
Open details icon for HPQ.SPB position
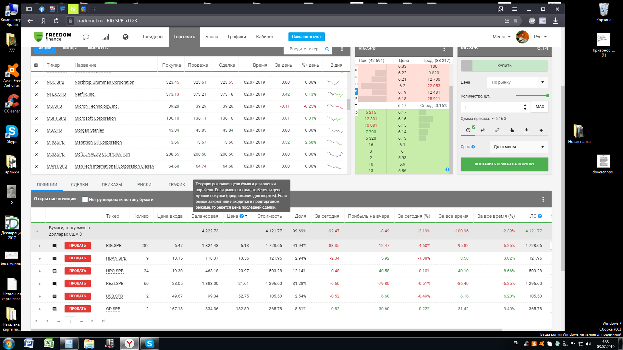(x=55, y=271)
